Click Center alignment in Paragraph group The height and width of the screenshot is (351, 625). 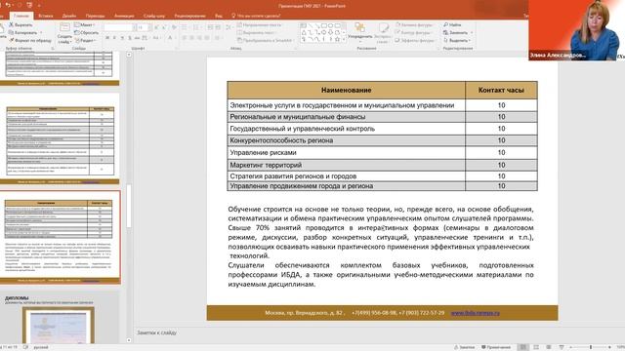[x=191, y=38]
